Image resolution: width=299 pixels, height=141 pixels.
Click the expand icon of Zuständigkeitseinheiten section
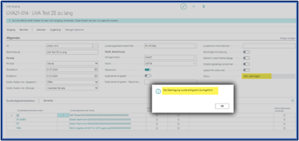click(x=293, y=100)
